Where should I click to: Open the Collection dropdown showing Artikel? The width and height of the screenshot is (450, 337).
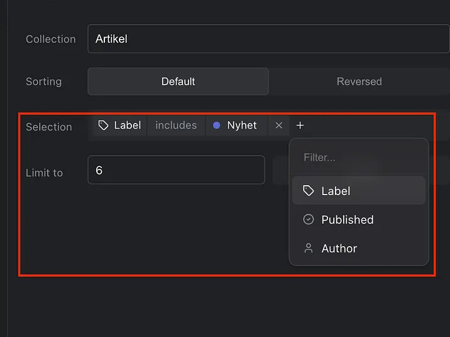click(267, 39)
